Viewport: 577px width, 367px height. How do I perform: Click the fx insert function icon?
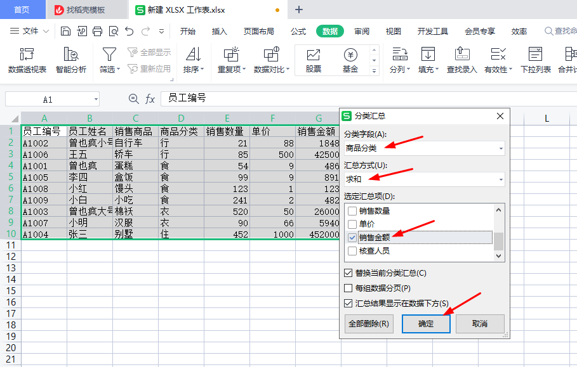150,99
